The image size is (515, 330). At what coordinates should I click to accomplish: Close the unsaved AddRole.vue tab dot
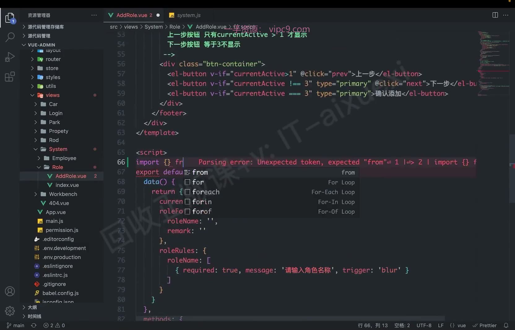[x=158, y=15]
